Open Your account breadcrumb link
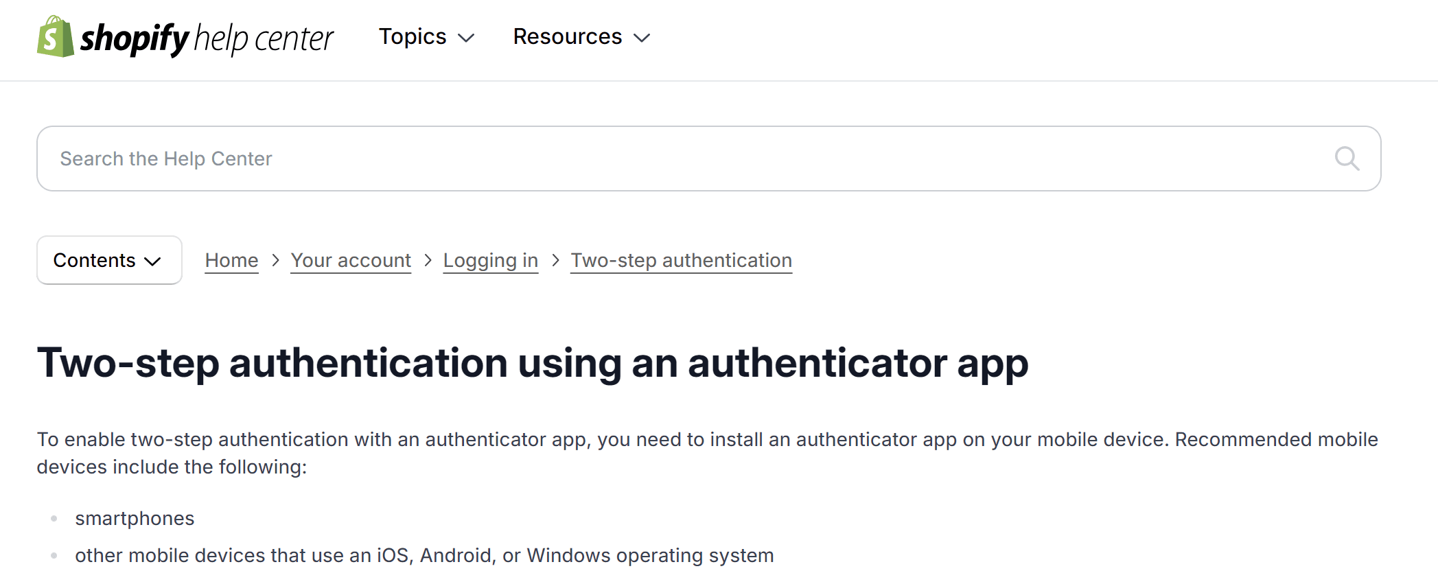The width and height of the screenshot is (1438, 584). 351,261
